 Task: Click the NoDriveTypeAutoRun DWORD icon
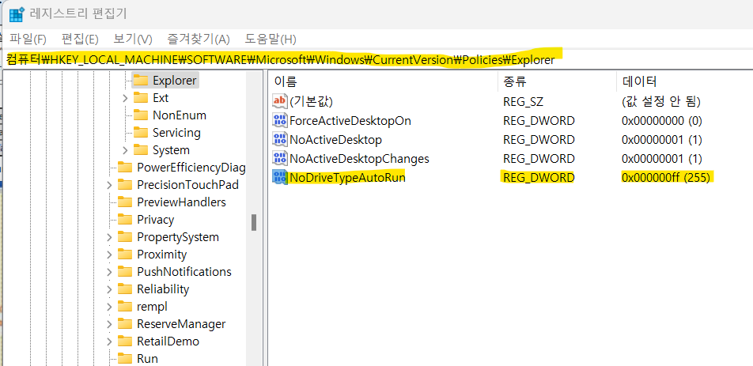point(279,178)
